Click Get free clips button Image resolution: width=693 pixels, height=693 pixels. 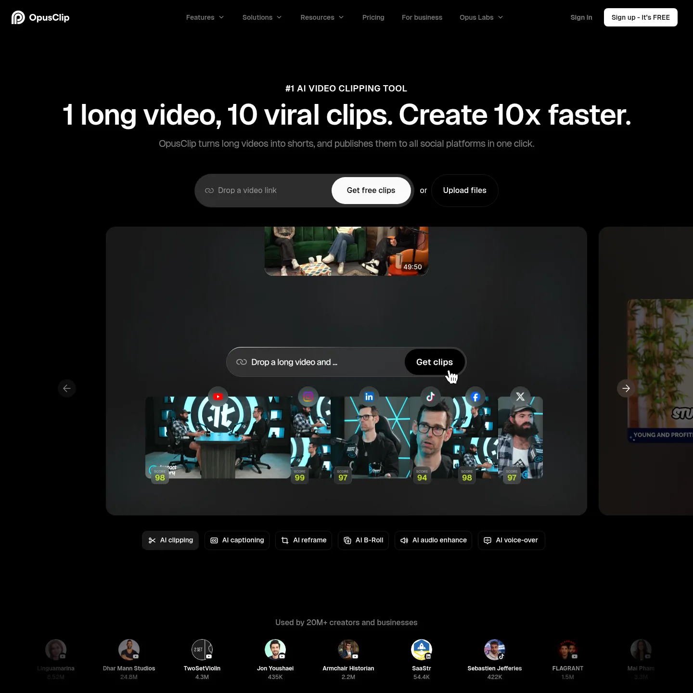click(371, 191)
